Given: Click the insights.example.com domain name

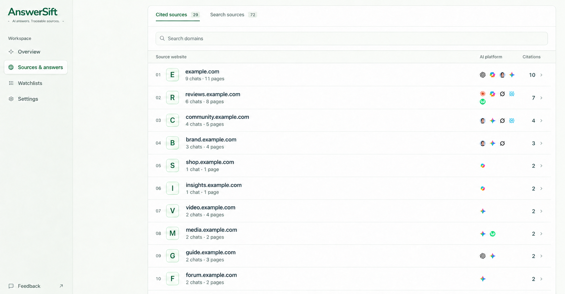Looking at the screenshot, I should click(214, 185).
